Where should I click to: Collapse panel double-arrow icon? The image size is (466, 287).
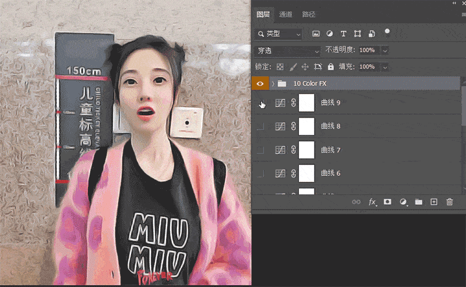point(454,3)
